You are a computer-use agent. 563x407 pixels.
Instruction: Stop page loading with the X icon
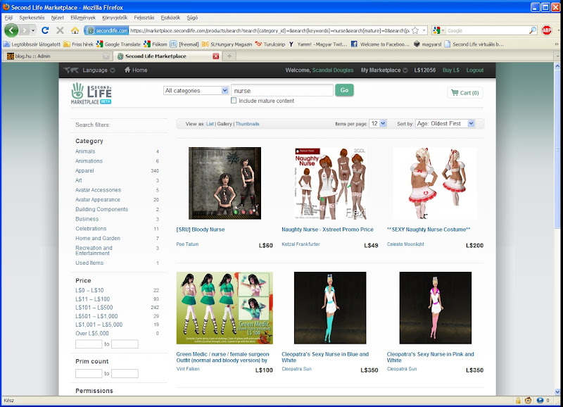(60, 30)
